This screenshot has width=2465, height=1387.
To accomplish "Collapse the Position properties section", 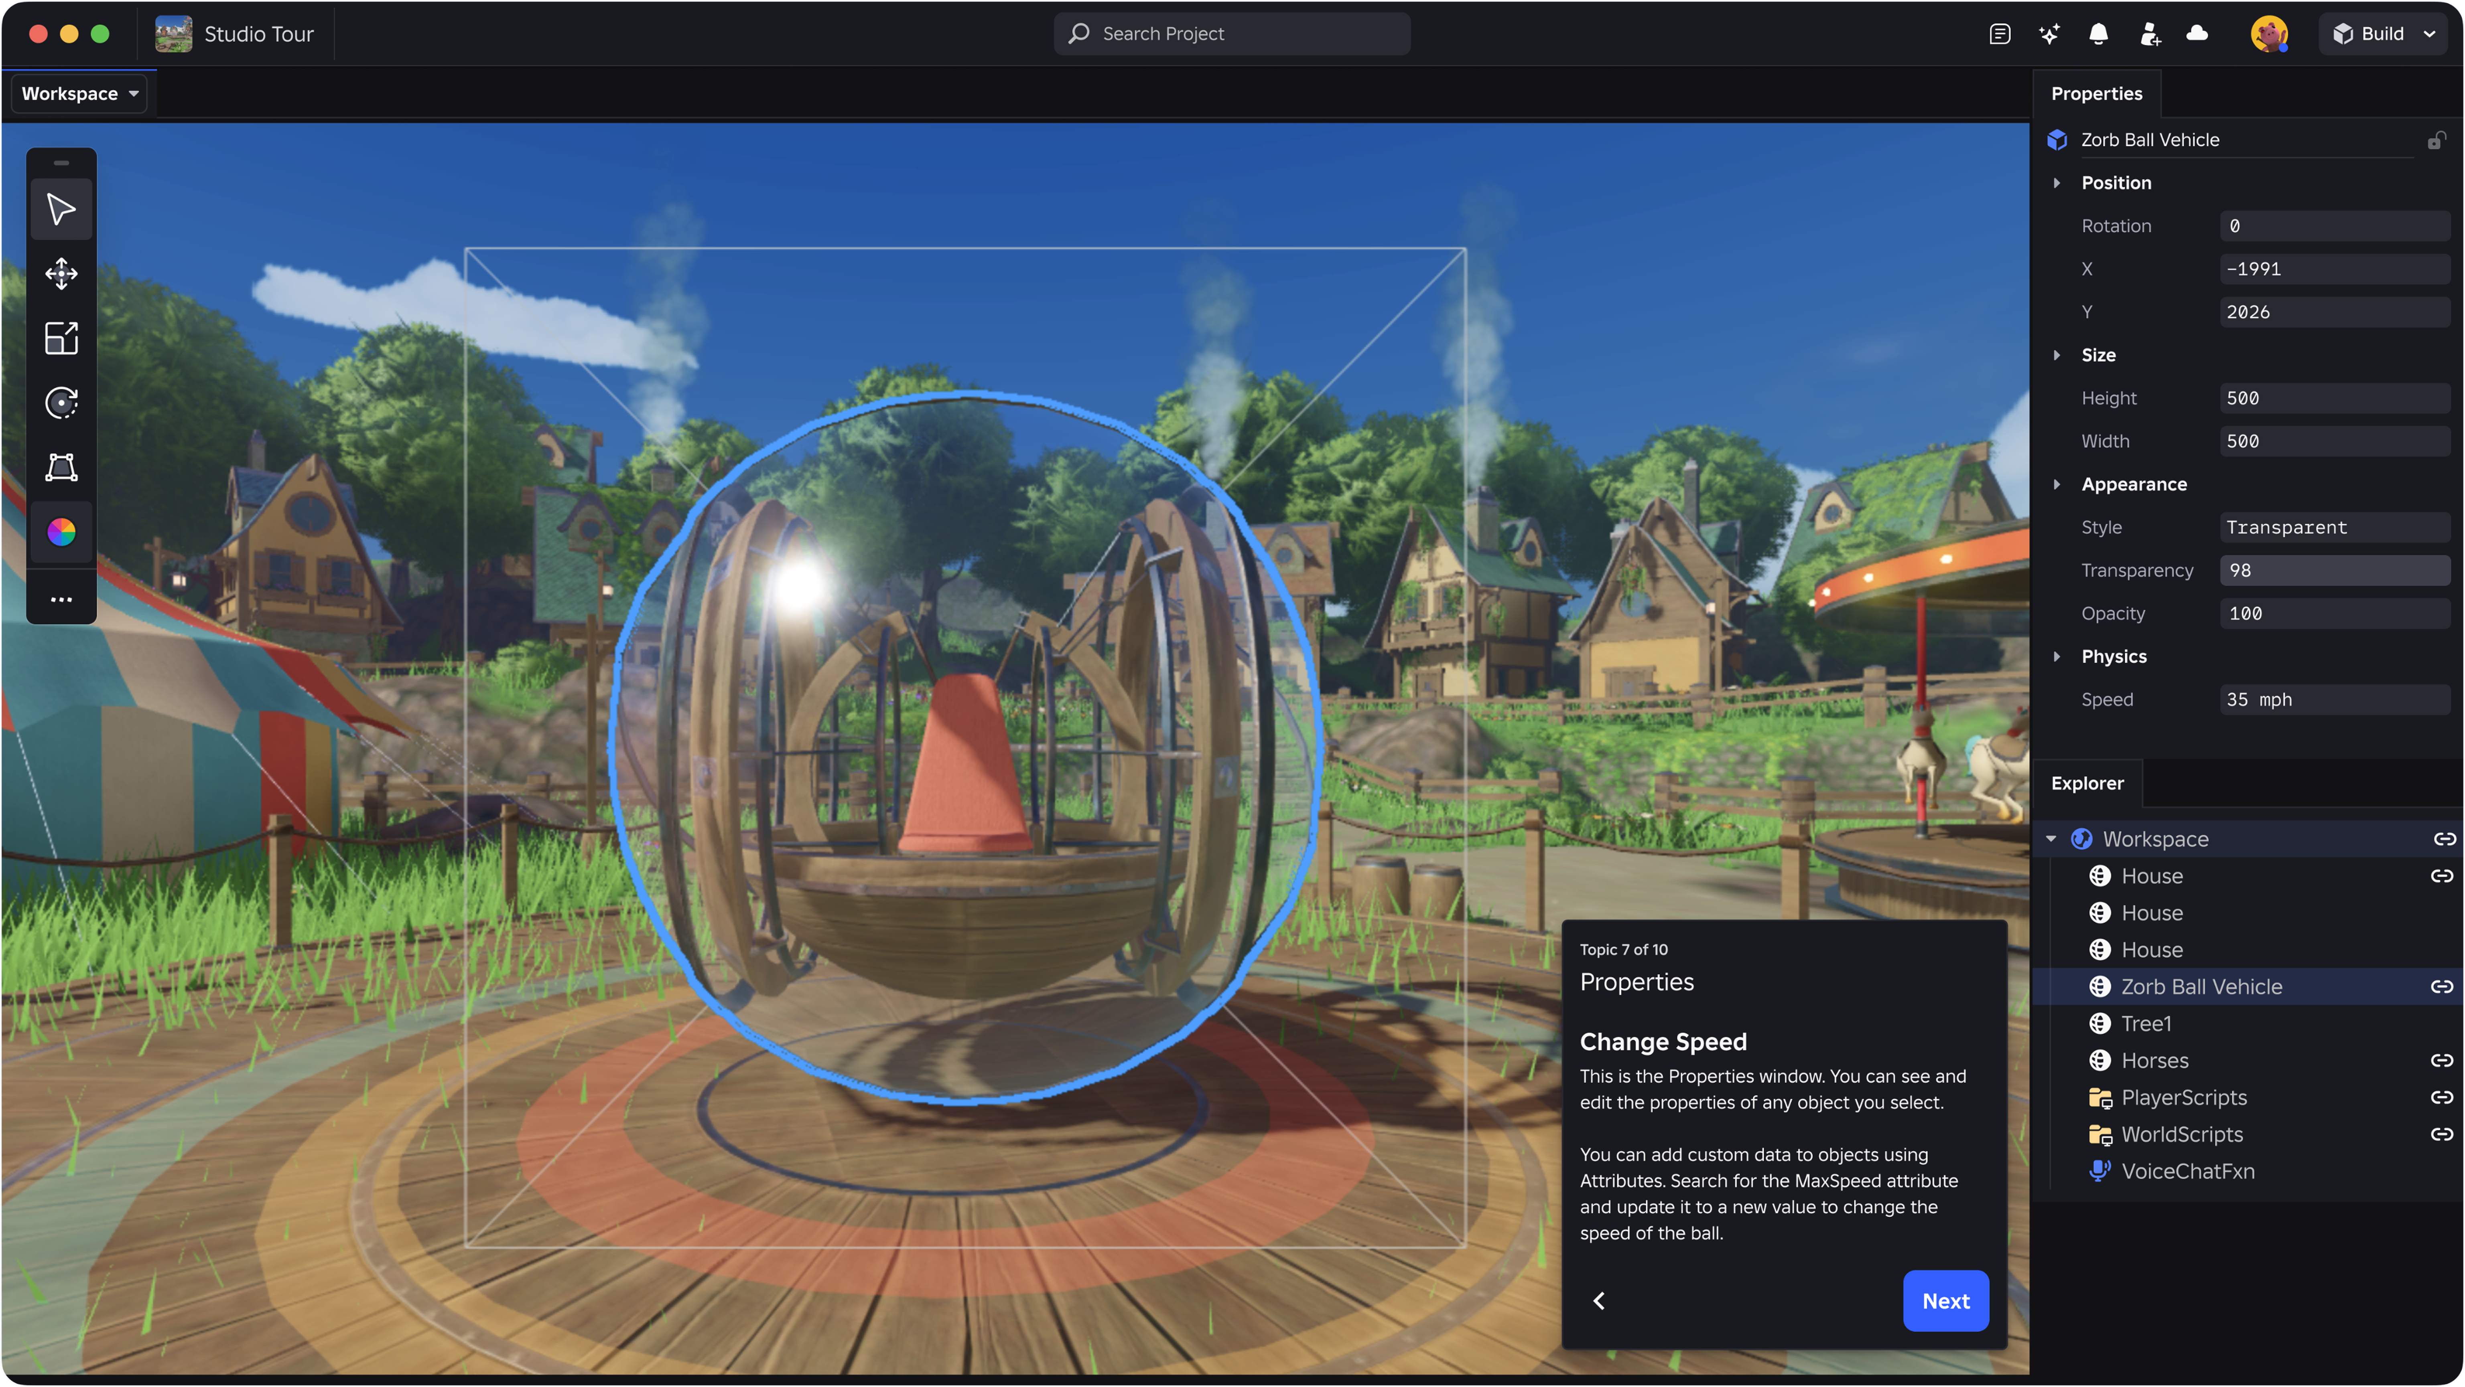I will coord(2057,183).
